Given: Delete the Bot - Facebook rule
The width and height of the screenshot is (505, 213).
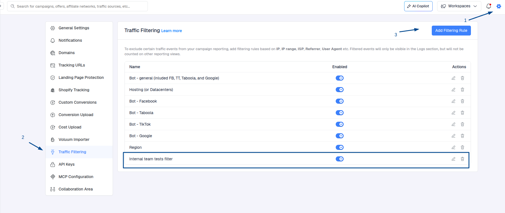Looking at the screenshot, I should tap(462, 101).
